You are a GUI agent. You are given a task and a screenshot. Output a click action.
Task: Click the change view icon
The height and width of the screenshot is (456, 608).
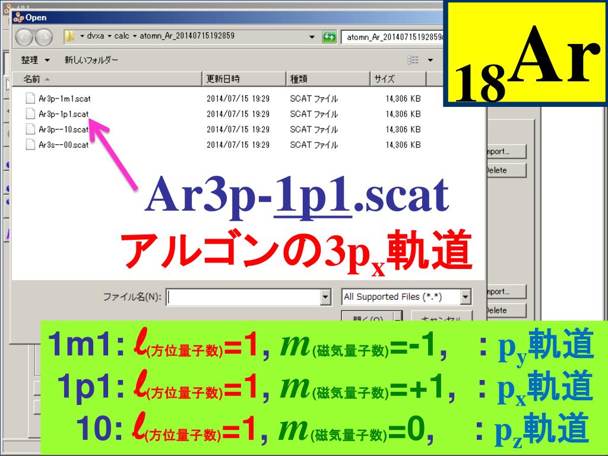(413, 60)
